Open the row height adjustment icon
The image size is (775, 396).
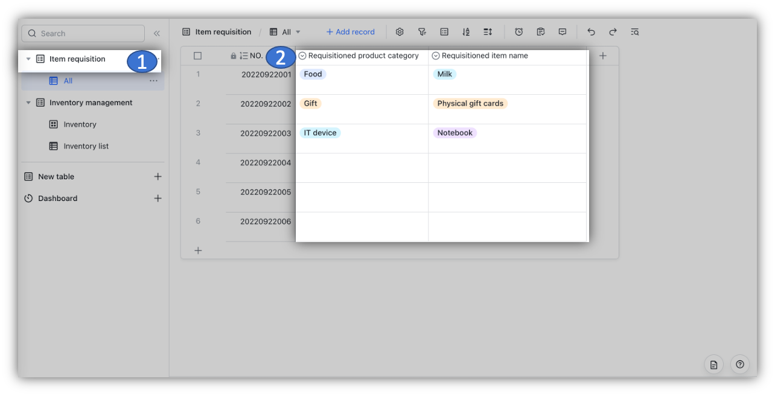487,31
